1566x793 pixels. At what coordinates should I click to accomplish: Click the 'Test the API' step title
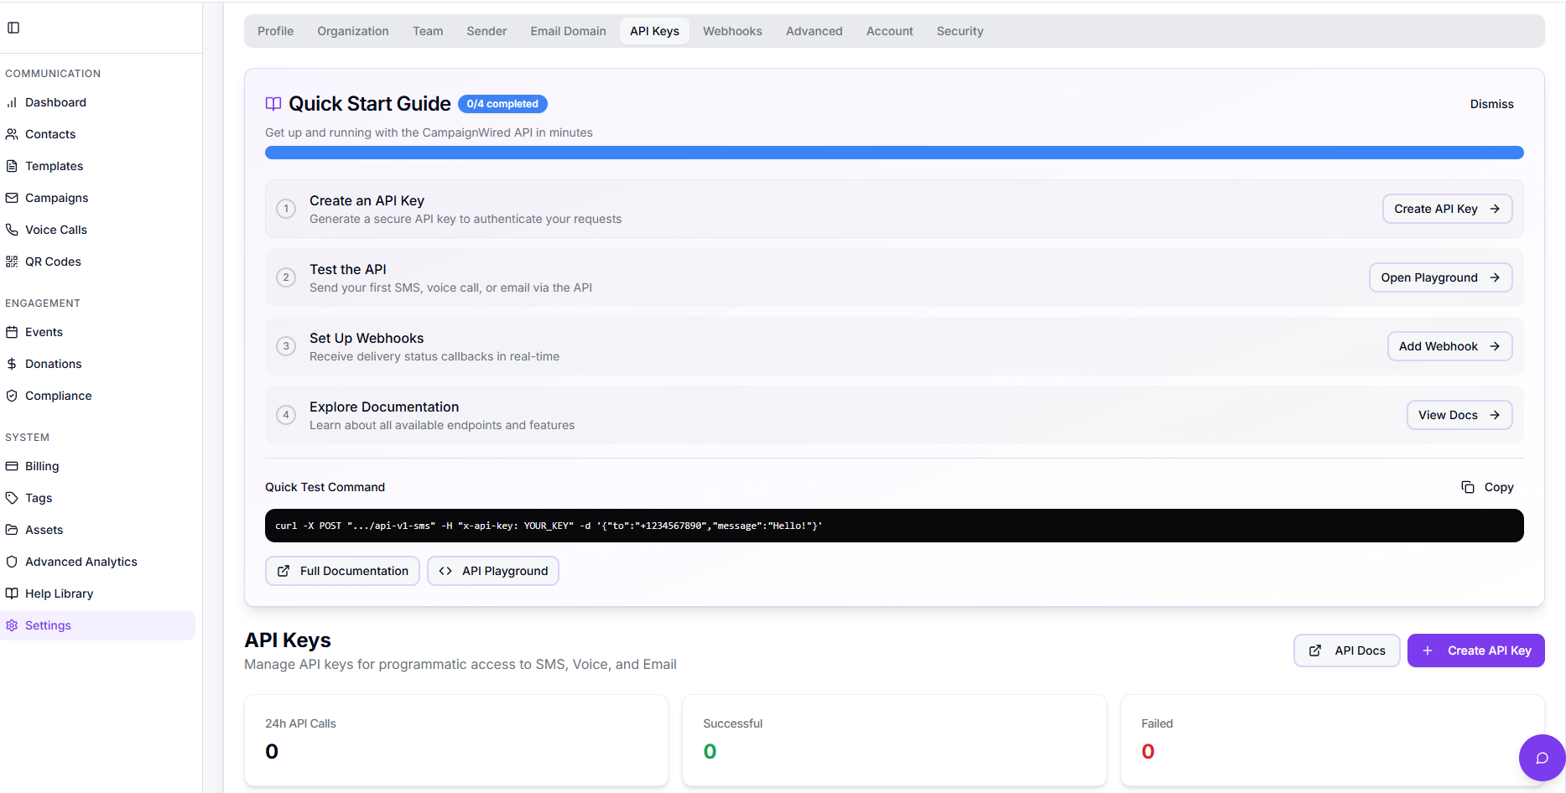[348, 269]
